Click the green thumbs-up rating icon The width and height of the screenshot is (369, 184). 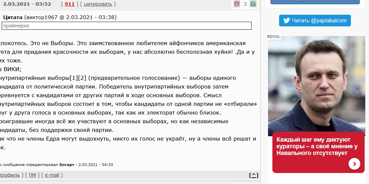253,4
